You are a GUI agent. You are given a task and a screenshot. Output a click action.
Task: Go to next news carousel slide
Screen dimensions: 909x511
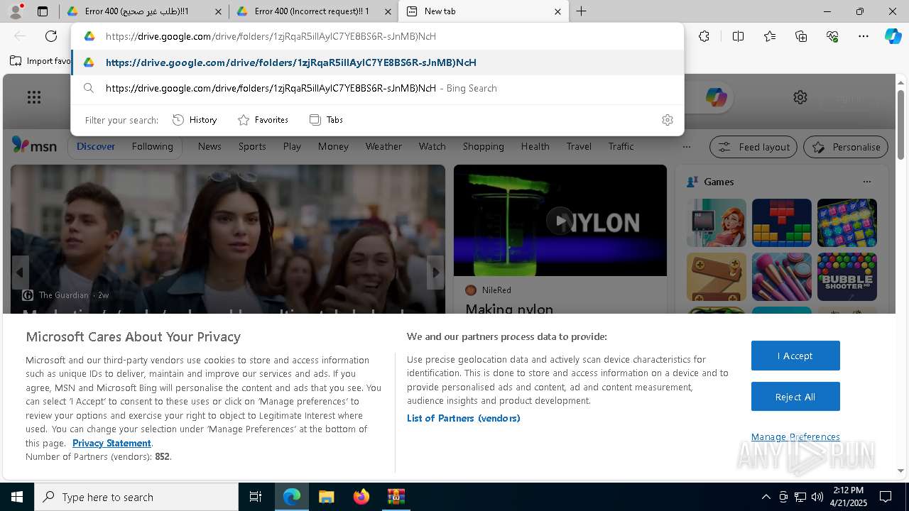[x=435, y=272]
